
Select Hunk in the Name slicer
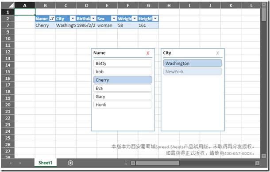(x=123, y=105)
